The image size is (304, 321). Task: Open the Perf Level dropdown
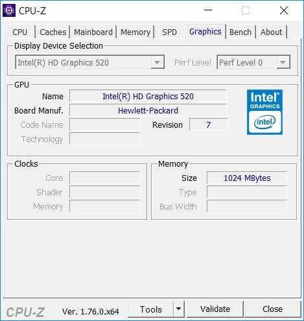283,62
